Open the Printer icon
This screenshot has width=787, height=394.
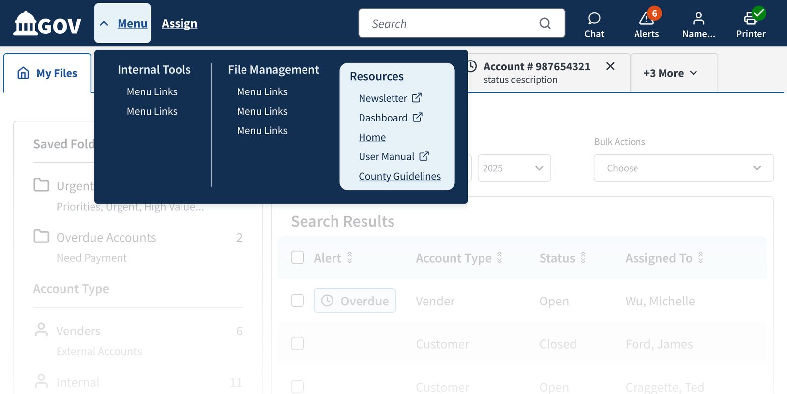tap(751, 19)
